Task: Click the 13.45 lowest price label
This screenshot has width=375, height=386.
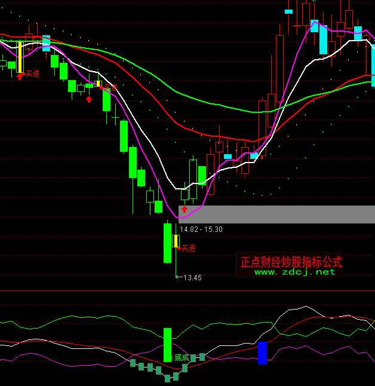Action: click(192, 277)
